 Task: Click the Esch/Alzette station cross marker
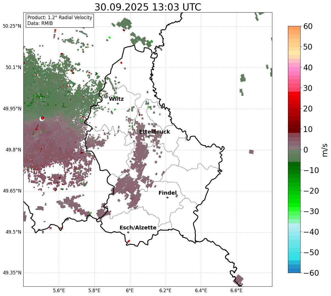tap(128, 232)
